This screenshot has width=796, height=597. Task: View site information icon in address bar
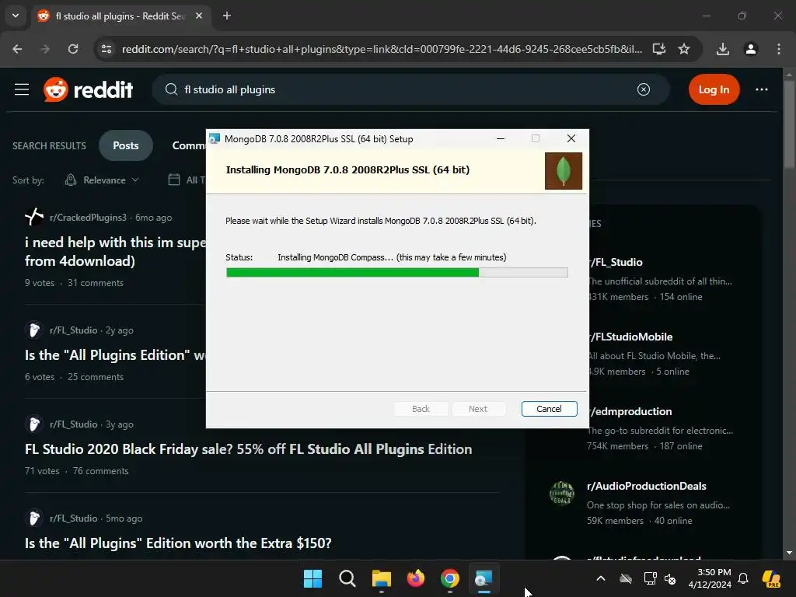(106, 49)
